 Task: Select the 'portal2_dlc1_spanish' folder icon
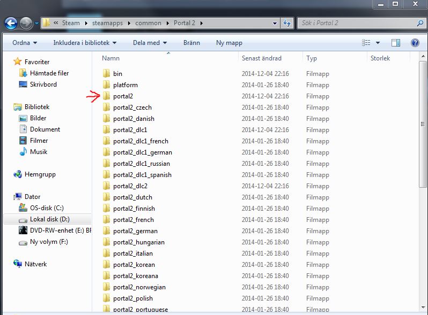point(106,174)
